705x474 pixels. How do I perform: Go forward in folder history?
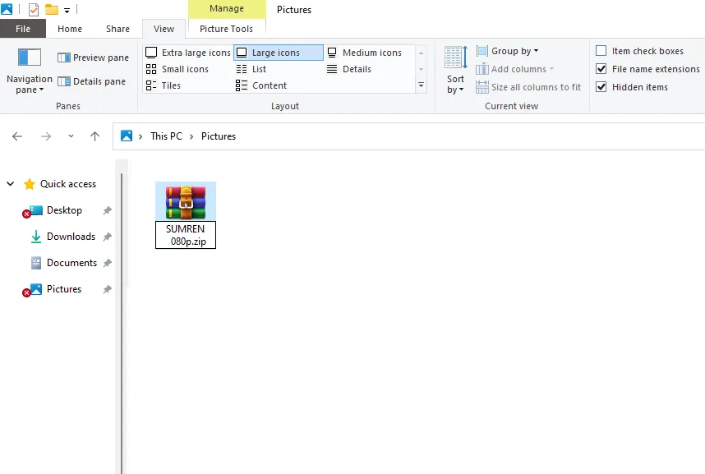pyautogui.click(x=46, y=136)
